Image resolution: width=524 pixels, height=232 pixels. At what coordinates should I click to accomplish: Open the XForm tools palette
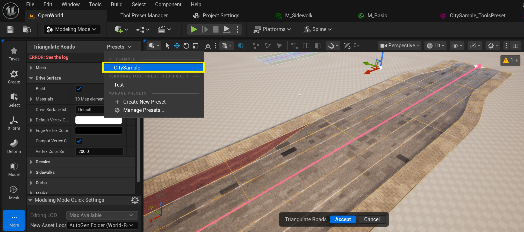[x=14, y=123]
